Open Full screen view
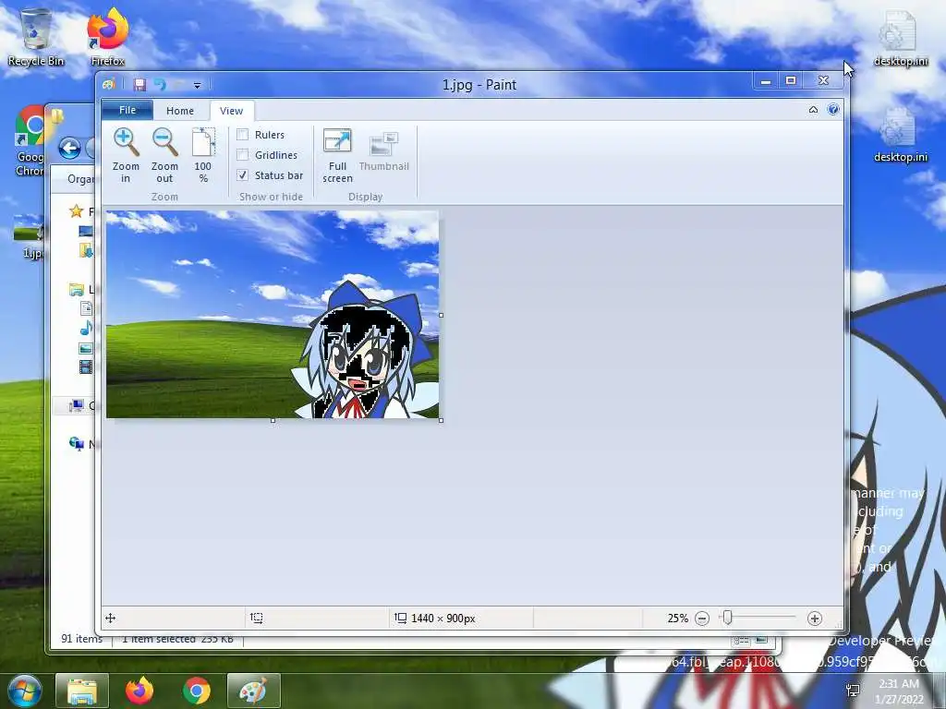The image size is (946, 709). (x=337, y=155)
